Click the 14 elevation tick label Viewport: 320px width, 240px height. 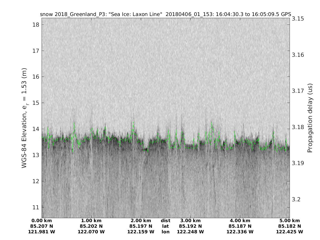click(x=36, y=129)
